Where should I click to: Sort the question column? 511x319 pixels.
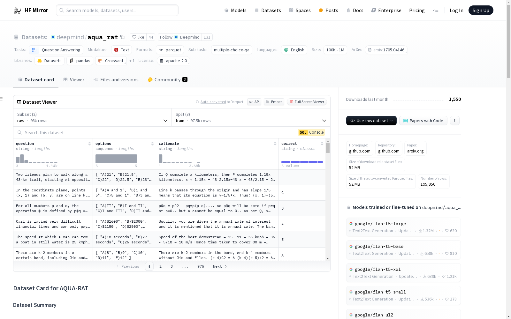pyautogui.click(x=89, y=144)
